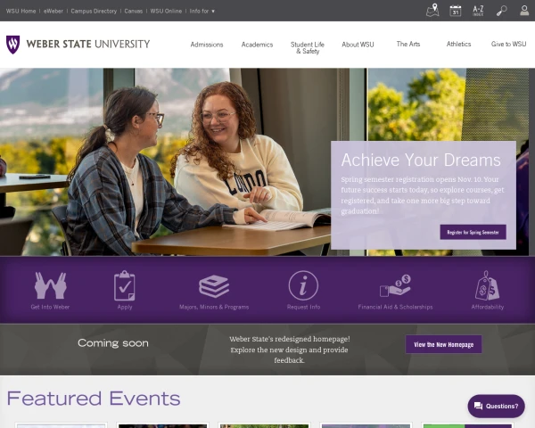Open the Admissions menu

click(207, 45)
